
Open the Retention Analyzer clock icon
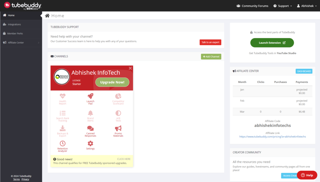point(62,143)
